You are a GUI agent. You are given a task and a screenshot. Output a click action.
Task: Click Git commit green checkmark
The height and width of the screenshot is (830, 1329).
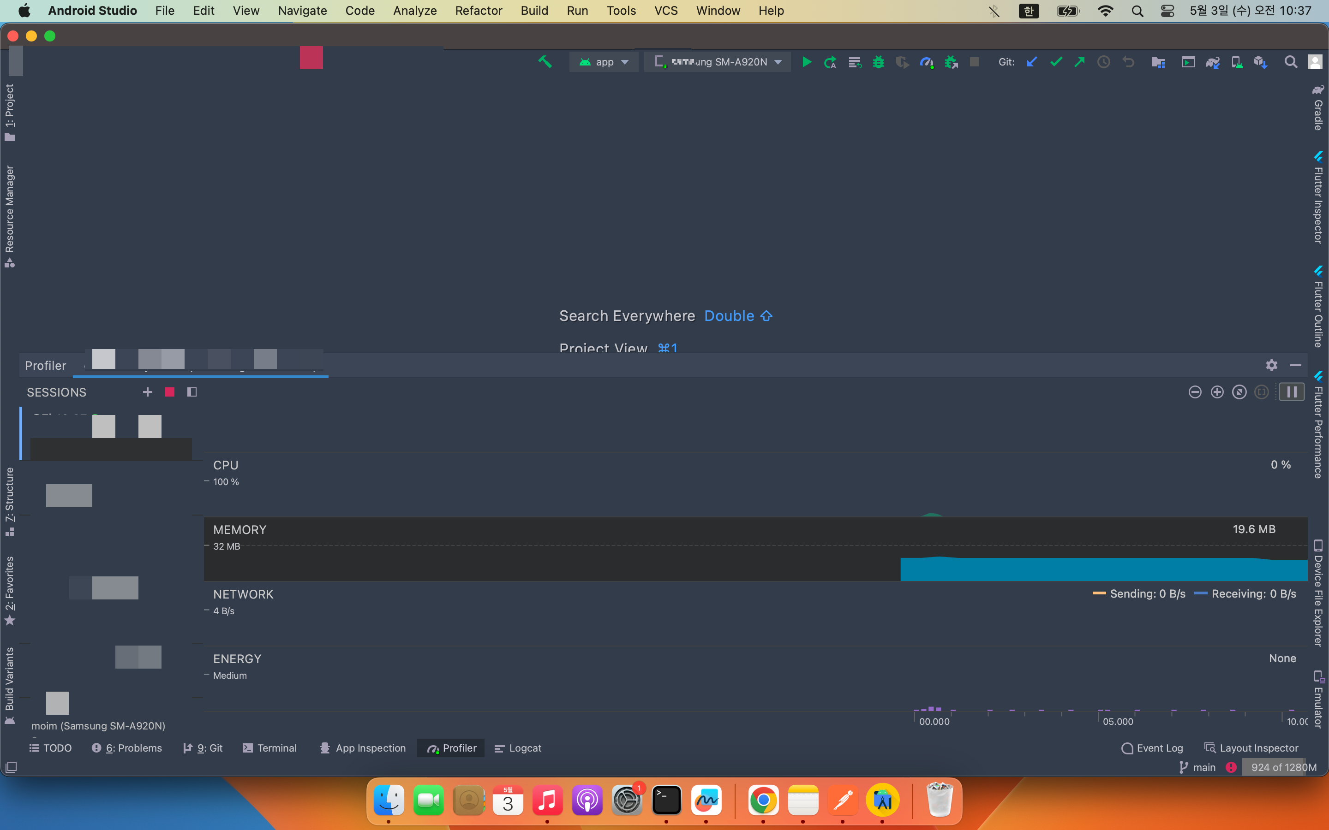pos(1055,62)
